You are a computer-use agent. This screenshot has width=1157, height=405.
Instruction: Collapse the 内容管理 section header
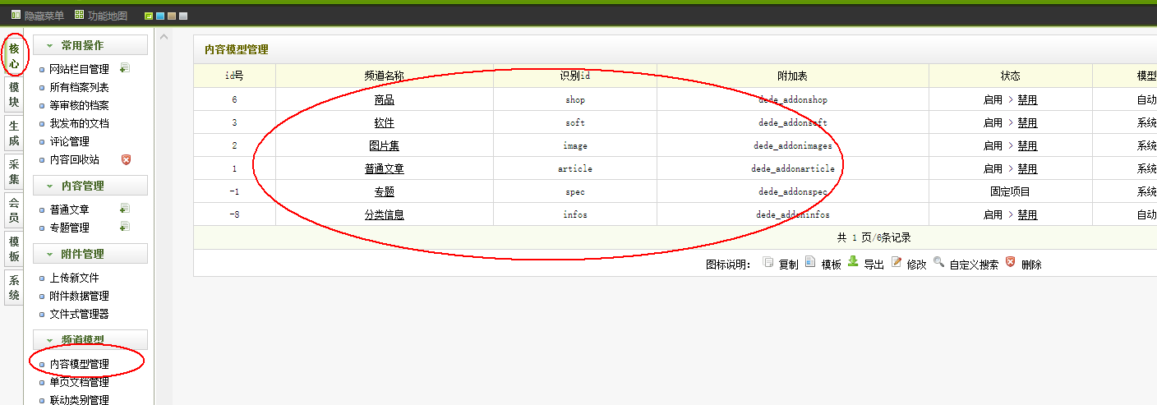click(90, 186)
